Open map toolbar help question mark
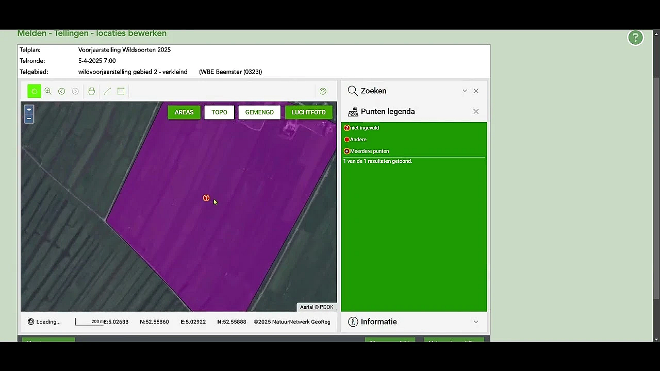Screen dimensions: 660x371 pos(323,91)
